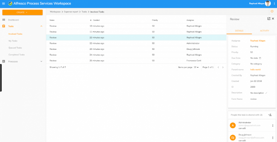Edit the task description pencil icon
The image size is (277, 142).
(x=266, y=93)
